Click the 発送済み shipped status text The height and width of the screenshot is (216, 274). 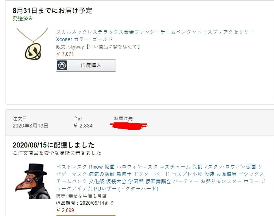23,19
